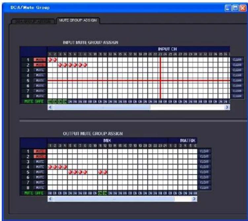Screen dimensions: 248x221
Task: Turn off output Mute Safe for MIX 12
Action: click(105, 193)
